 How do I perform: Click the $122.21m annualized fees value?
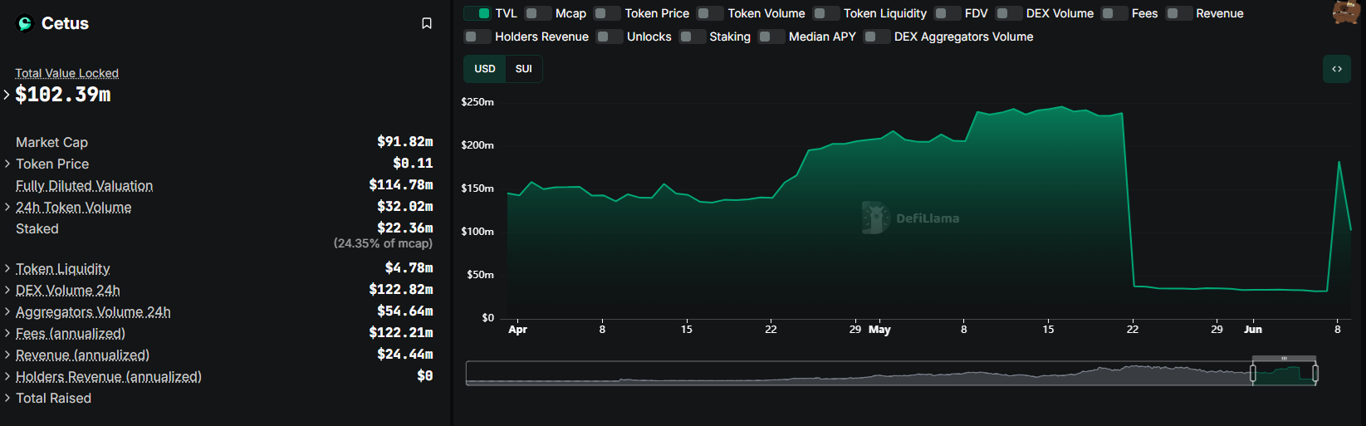tap(401, 333)
